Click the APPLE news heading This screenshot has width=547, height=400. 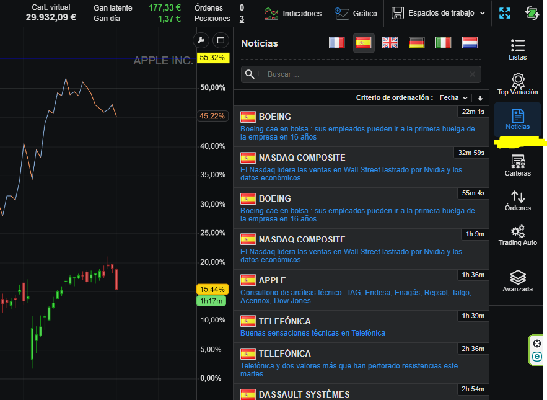pyautogui.click(x=272, y=280)
